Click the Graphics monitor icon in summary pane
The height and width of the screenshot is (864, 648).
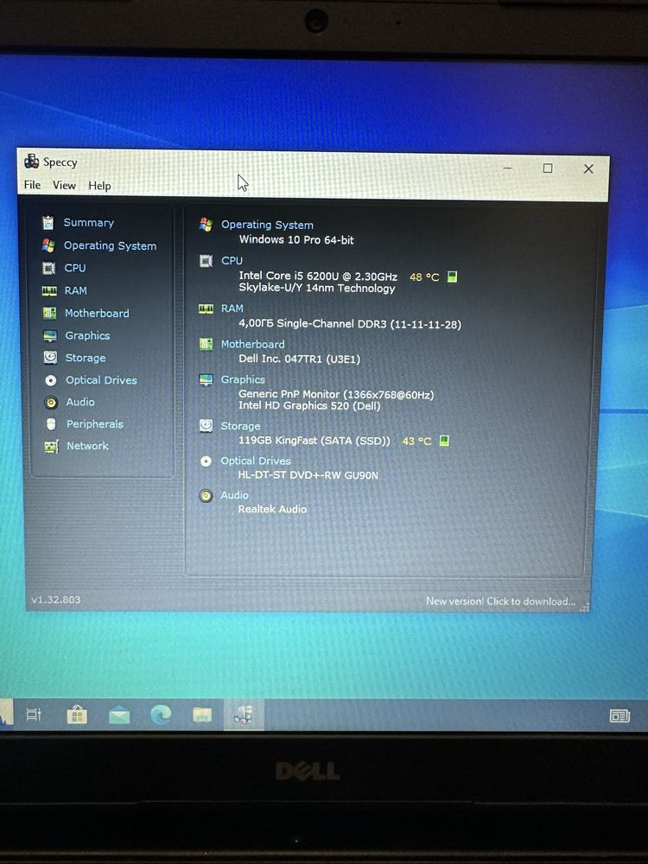click(206, 379)
